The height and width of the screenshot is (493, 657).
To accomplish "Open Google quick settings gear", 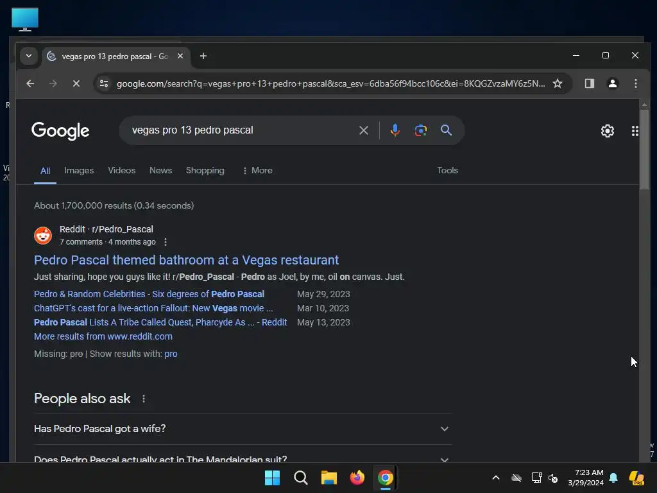I will (608, 131).
